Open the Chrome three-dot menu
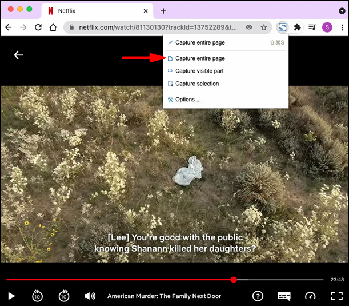 (x=342, y=27)
